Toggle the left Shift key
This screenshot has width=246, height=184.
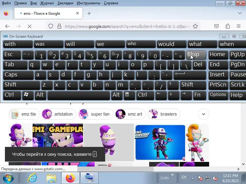[x=22, y=86]
